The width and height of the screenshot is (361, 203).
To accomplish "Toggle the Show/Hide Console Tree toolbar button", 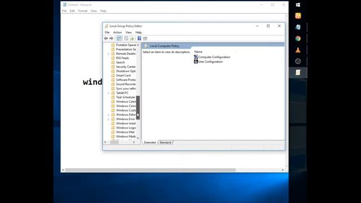I will coord(119,38).
